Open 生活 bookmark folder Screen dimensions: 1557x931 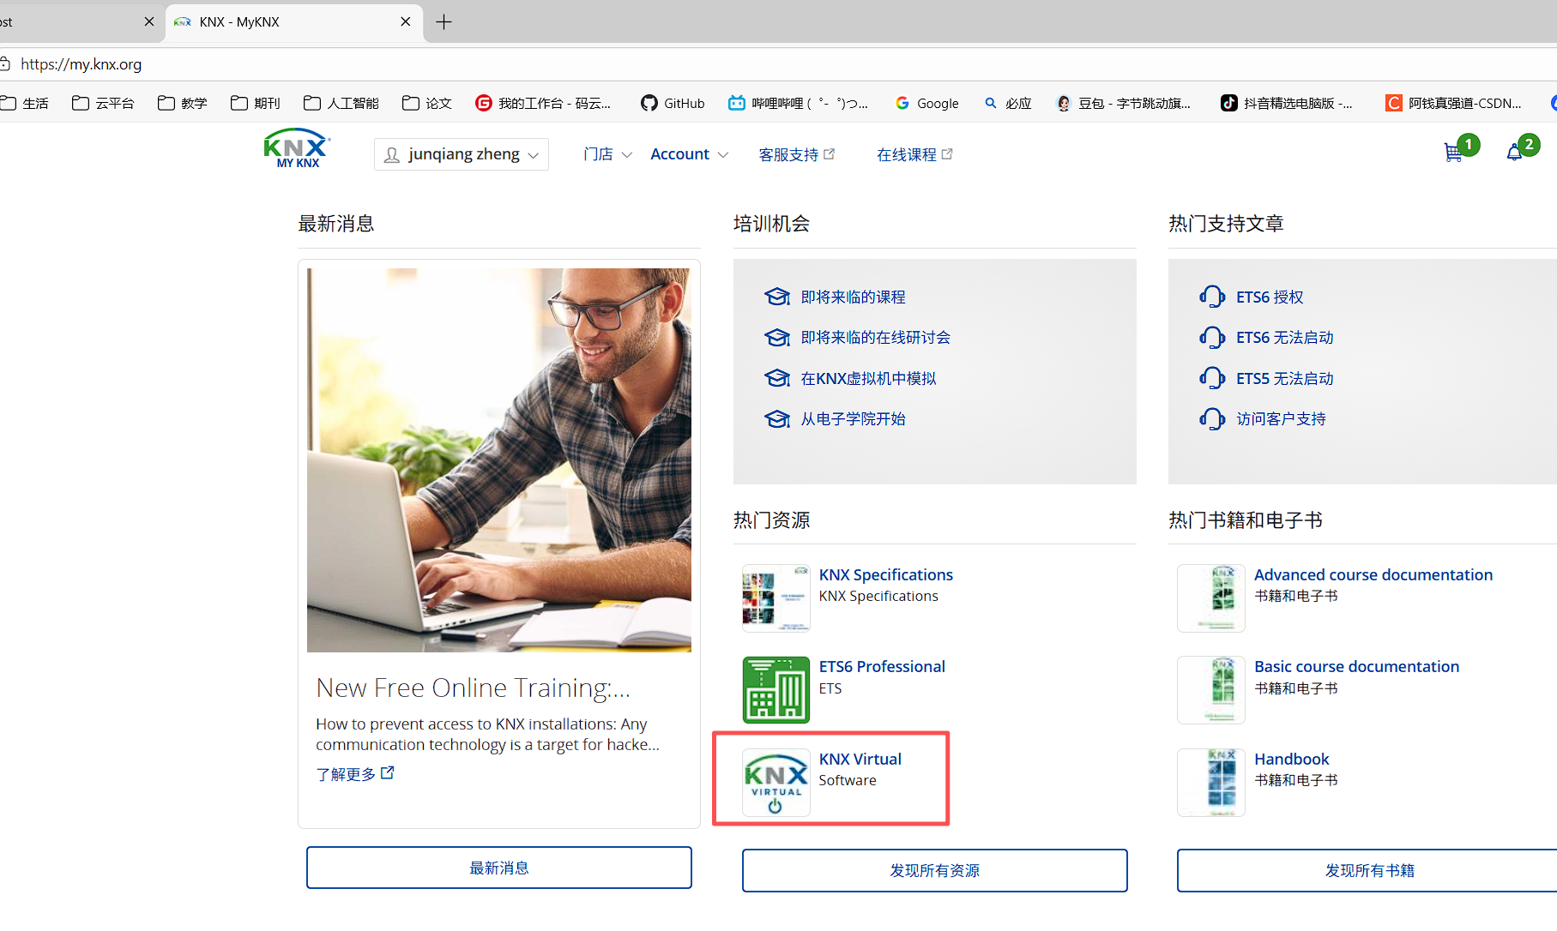pos(25,103)
